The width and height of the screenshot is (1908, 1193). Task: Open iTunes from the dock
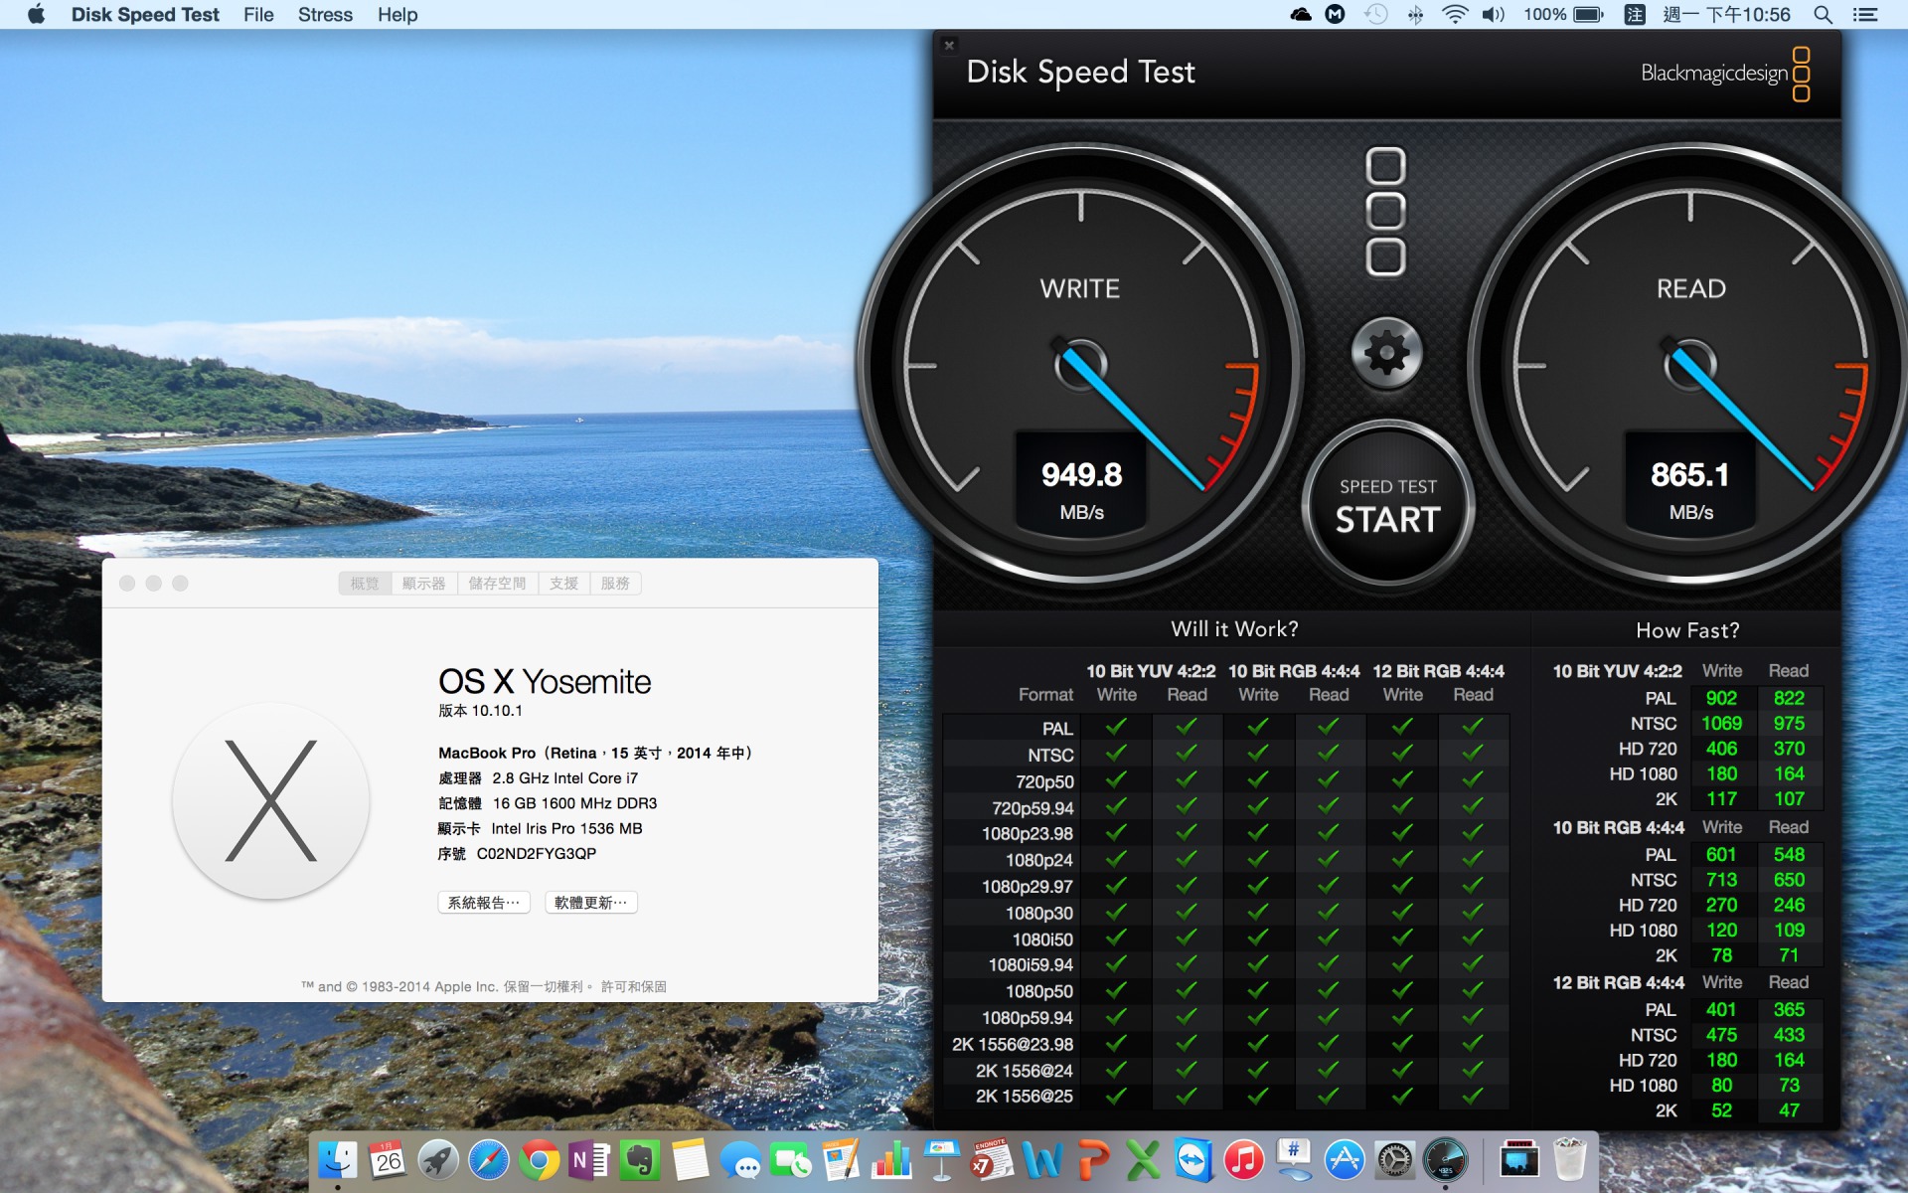pos(1243,1159)
